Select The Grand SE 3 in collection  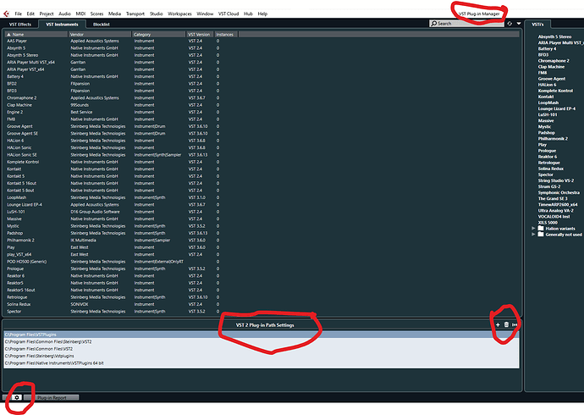[x=553, y=198]
